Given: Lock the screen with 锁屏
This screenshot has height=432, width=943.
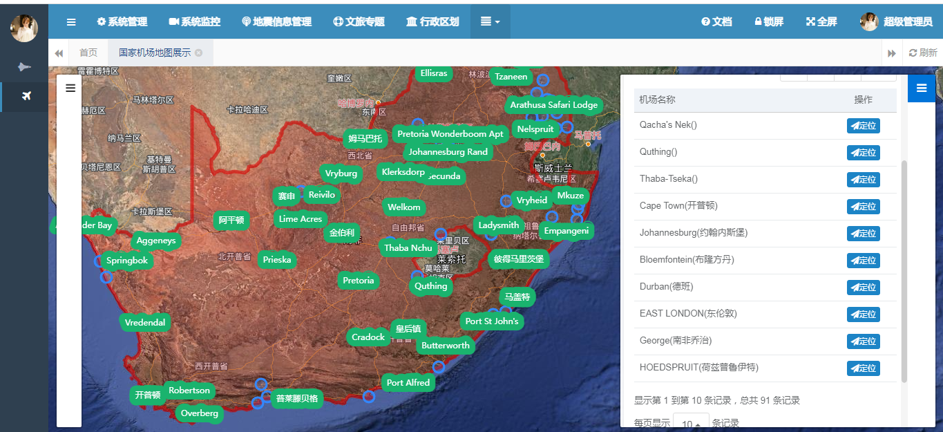Looking at the screenshot, I should tap(769, 22).
